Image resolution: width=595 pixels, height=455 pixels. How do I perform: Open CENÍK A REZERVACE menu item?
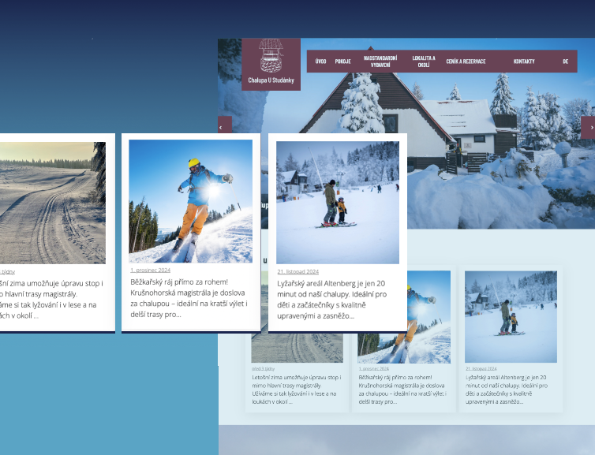click(x=466, y=61)
